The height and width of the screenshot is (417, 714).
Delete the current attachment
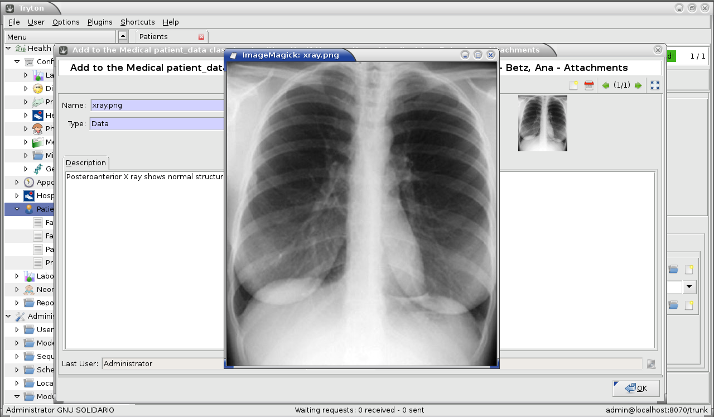(x=588, y=85)
